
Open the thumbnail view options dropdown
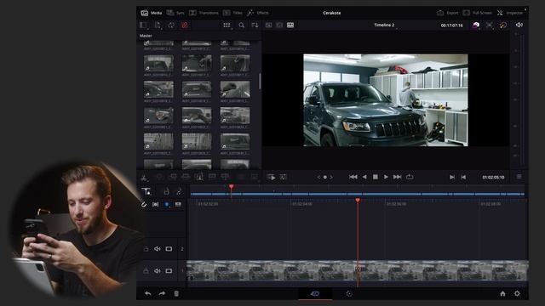[x=227, y=25]
